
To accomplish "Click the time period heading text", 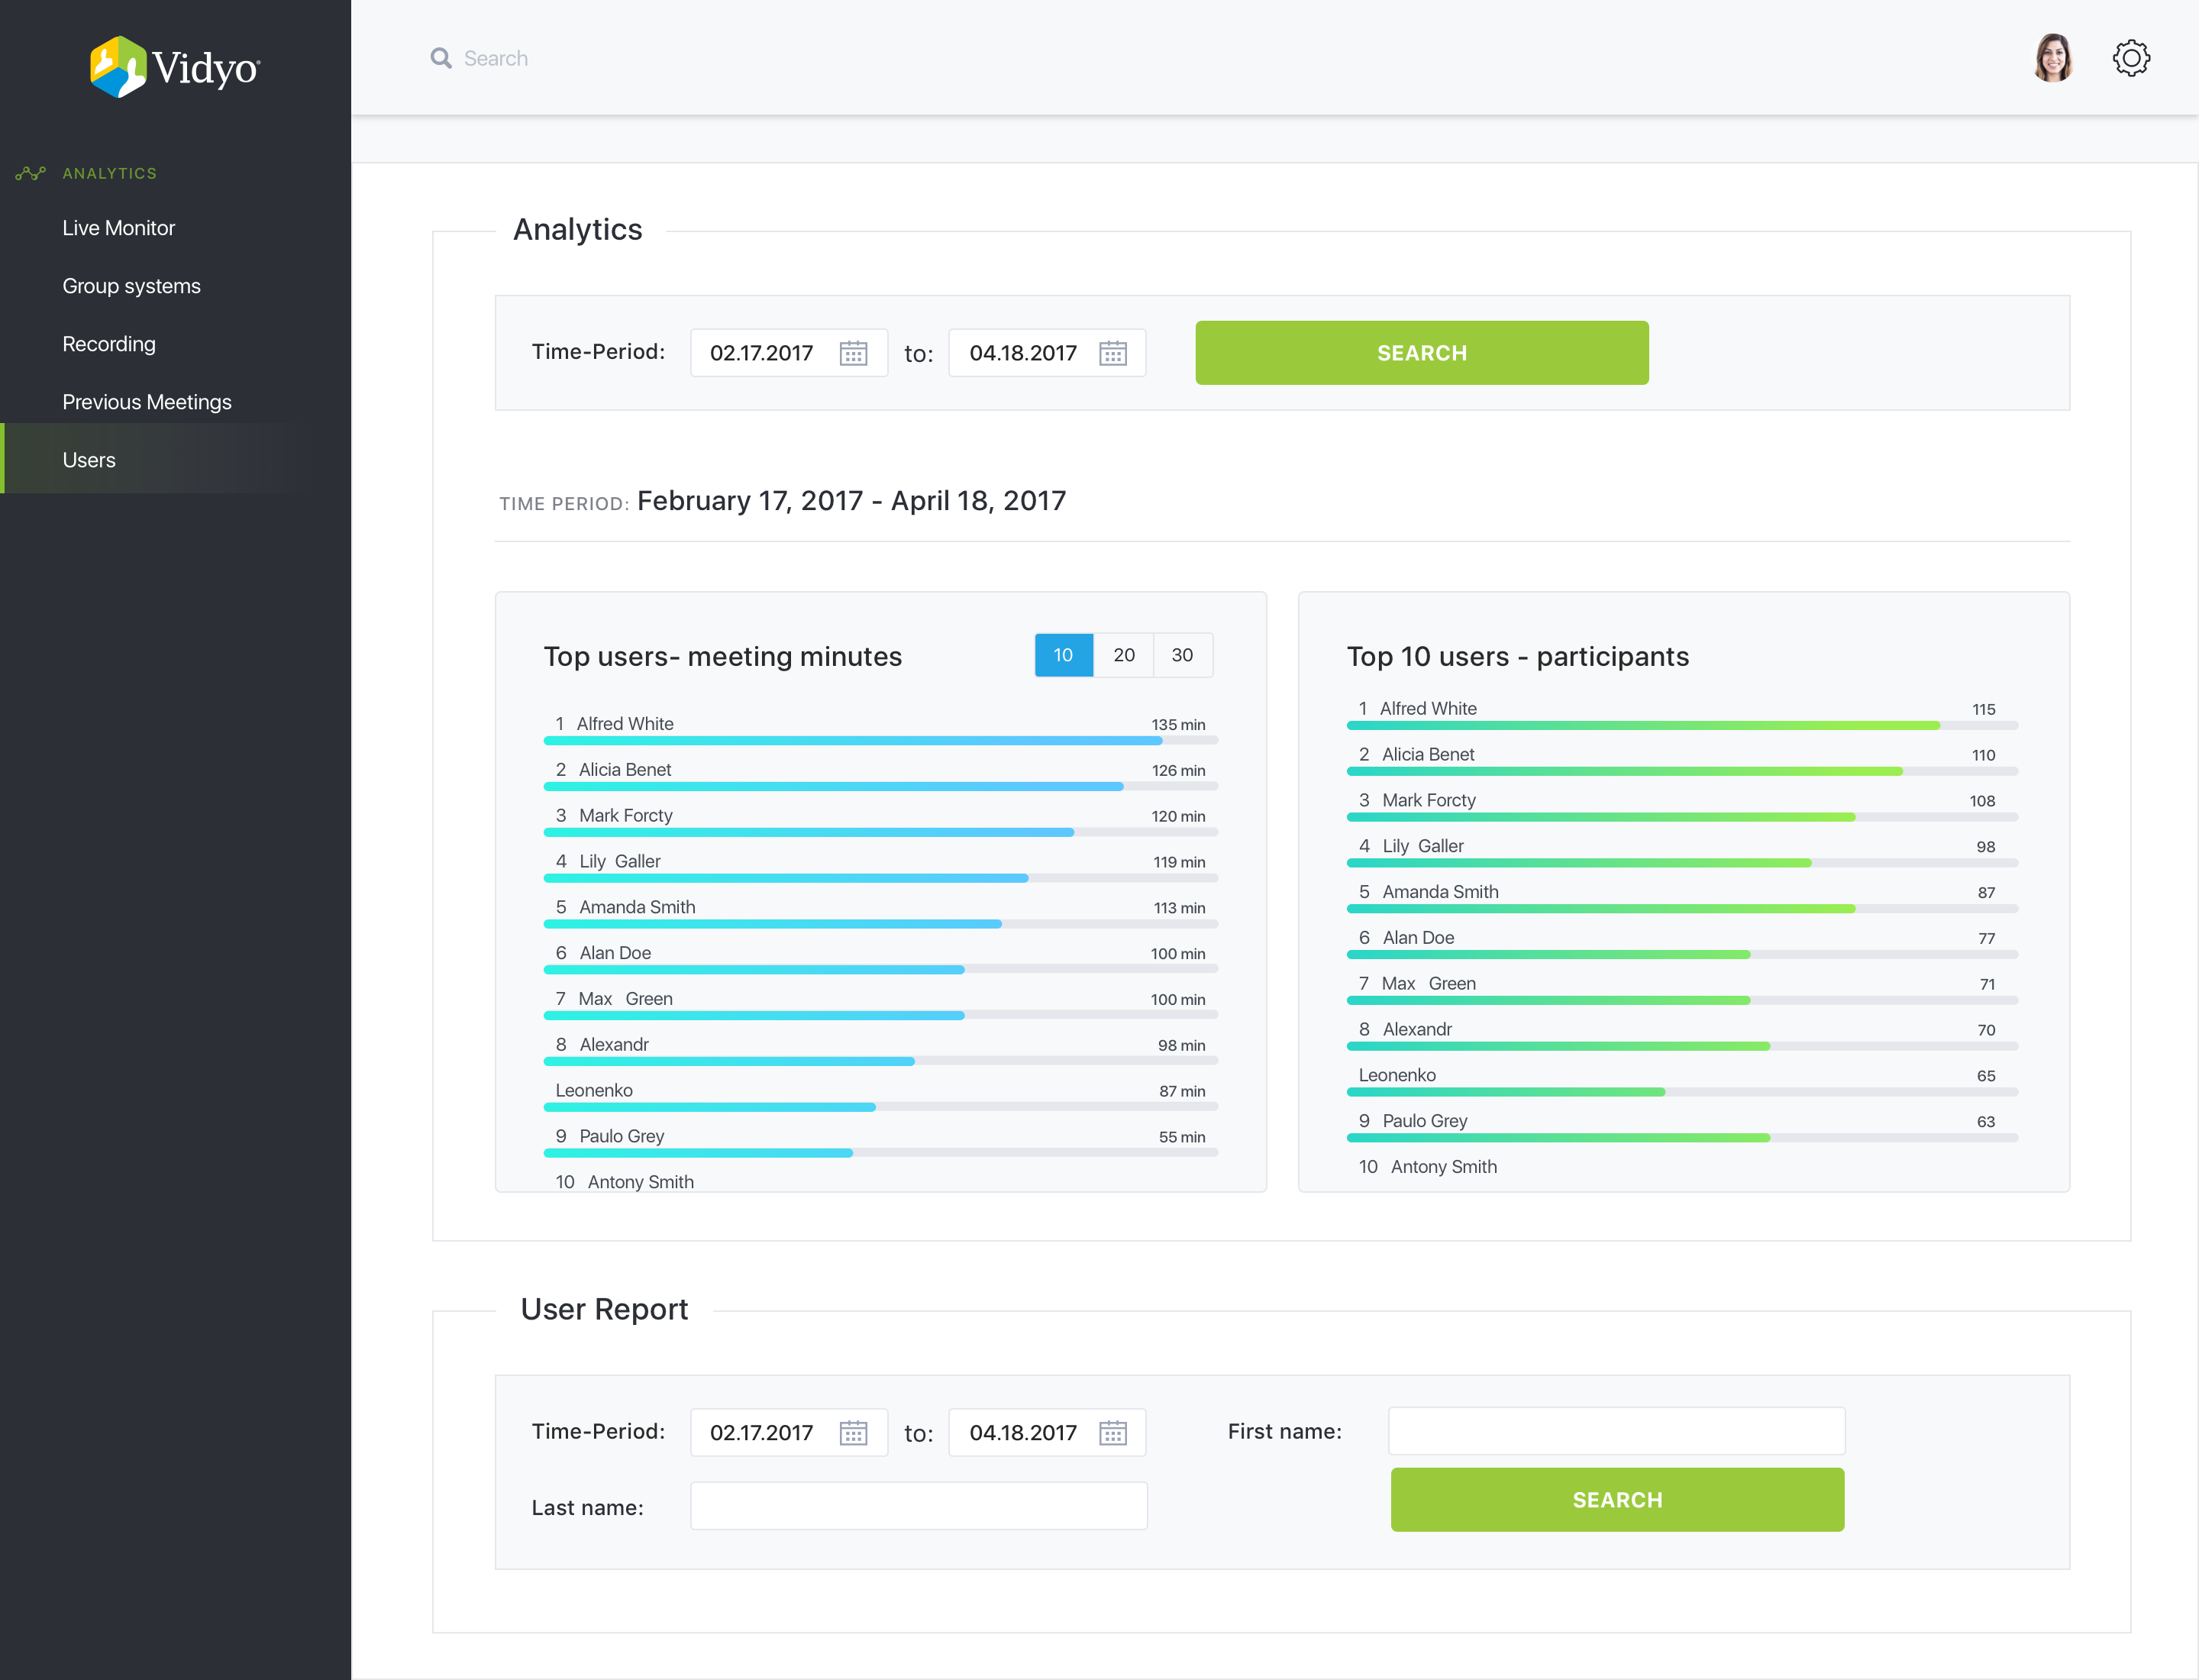I will click(851, 501).
